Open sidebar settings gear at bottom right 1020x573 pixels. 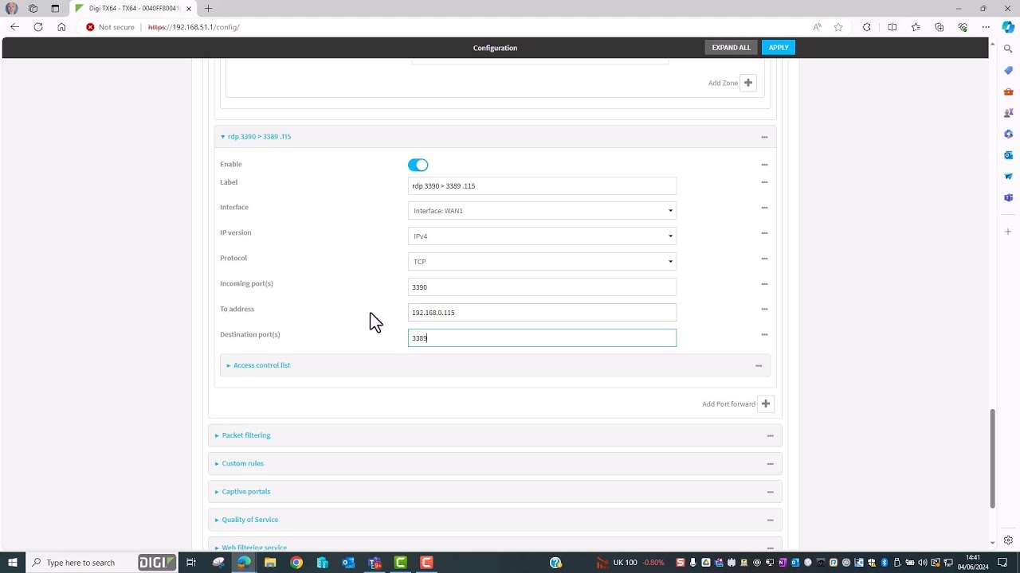(x=1008, y=540)
